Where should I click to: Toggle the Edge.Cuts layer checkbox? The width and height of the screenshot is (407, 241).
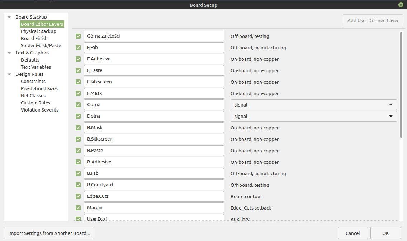pos(78,196)
